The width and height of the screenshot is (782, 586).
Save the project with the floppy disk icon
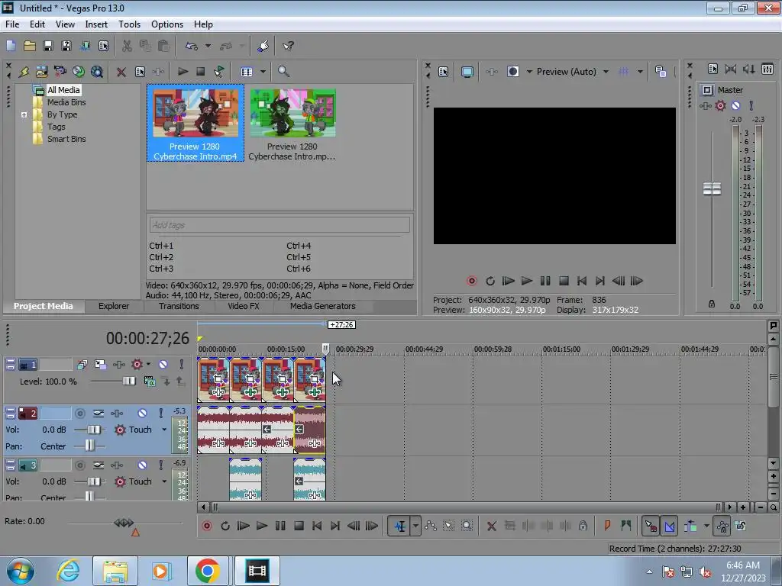pyautogui.click(x=48, y=46)
